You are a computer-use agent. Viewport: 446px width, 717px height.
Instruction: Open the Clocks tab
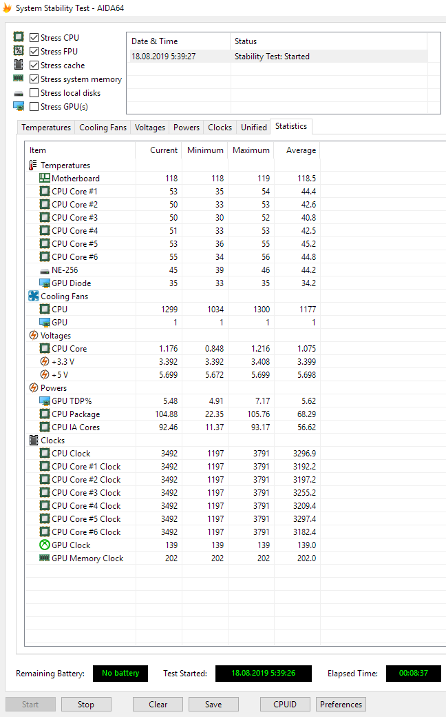click(x=220, y=127)
